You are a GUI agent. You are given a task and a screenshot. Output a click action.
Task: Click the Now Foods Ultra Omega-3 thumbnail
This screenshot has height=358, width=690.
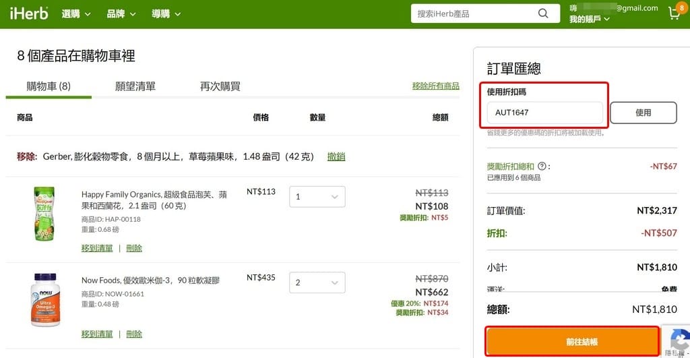pos(45,299)
